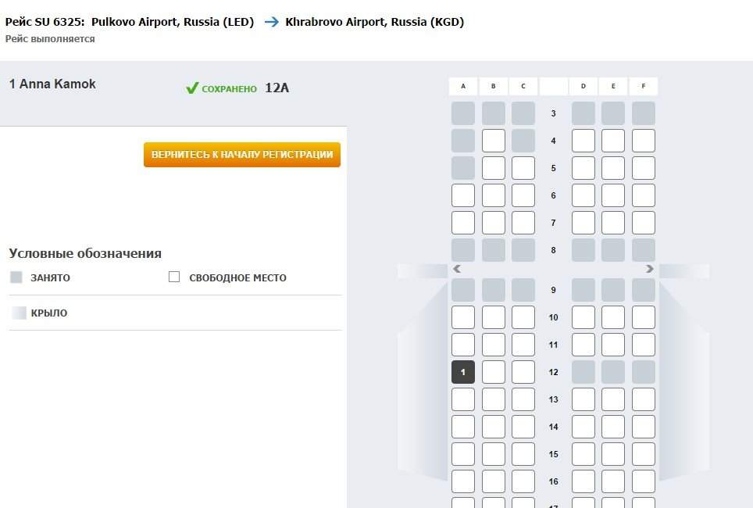
Task: Select free seat 10F
Action: [643, 317]
